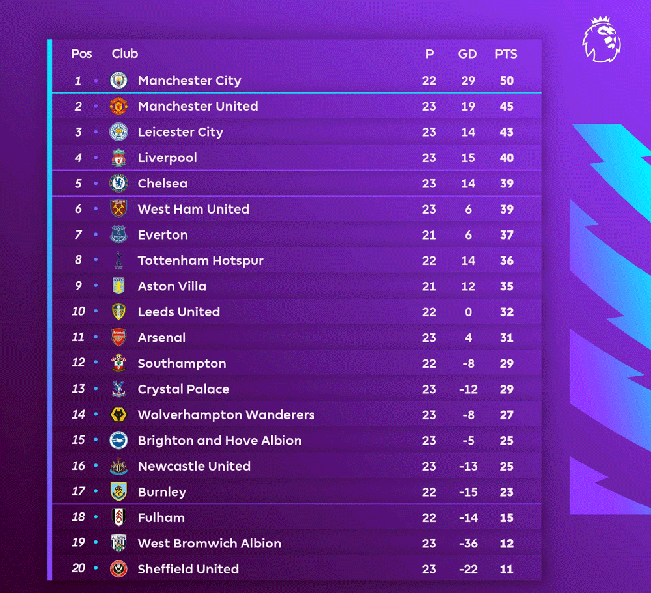Click position number 20 in the table
This screenshot has width=651, height=593.
(78, 568)
